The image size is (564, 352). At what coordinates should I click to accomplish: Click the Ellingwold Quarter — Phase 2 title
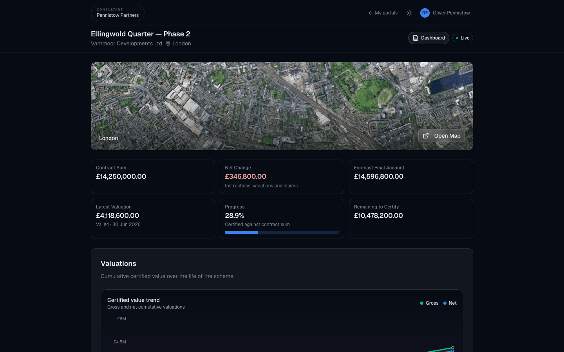click(141, 34)
